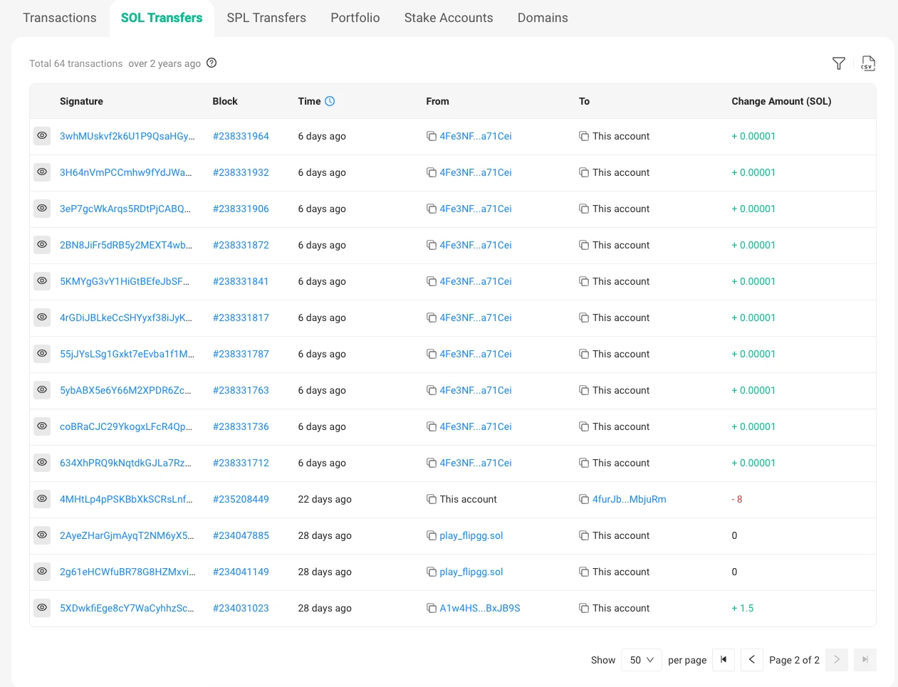Preview the 5ybABX5e6Y66M2XPDR6Zc transaction eye icon
The height and width of the screenshot is (687, 898).
pos(42,389)
